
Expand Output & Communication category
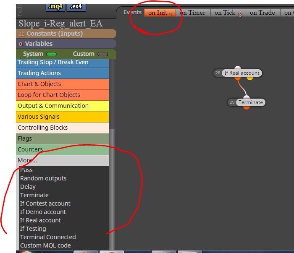62,106
